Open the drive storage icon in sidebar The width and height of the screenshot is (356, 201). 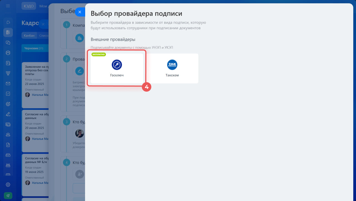point(8,155)
